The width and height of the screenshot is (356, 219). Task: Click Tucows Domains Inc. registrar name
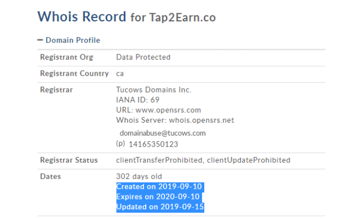pyautogui.click(x=154, y=90)
